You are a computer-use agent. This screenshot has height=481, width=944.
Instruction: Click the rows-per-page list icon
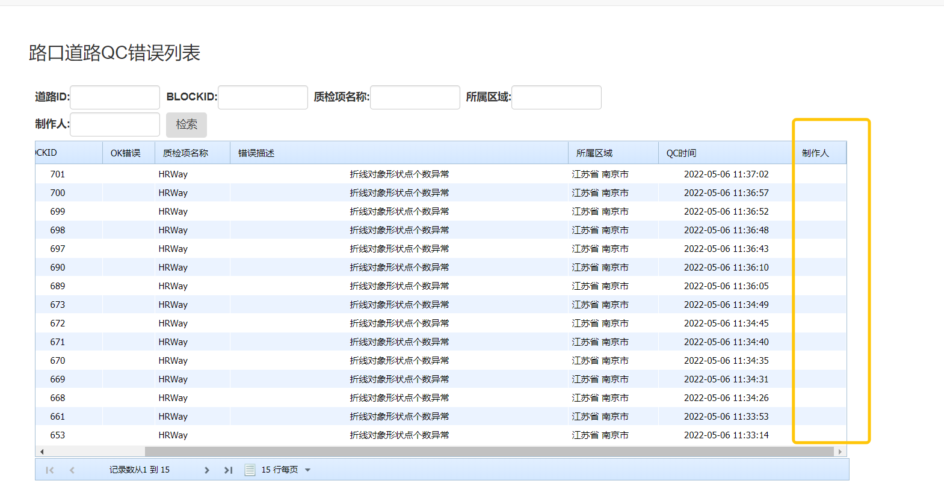coord(250,470)
